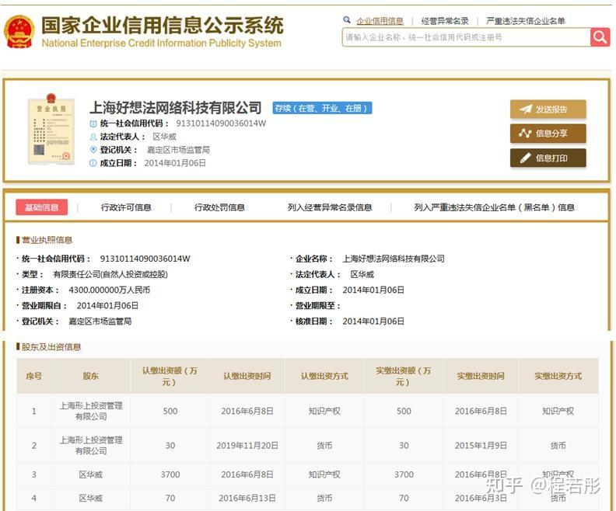Open the 经营异常名录 link

pyautogui.click(x=445, y=21)
